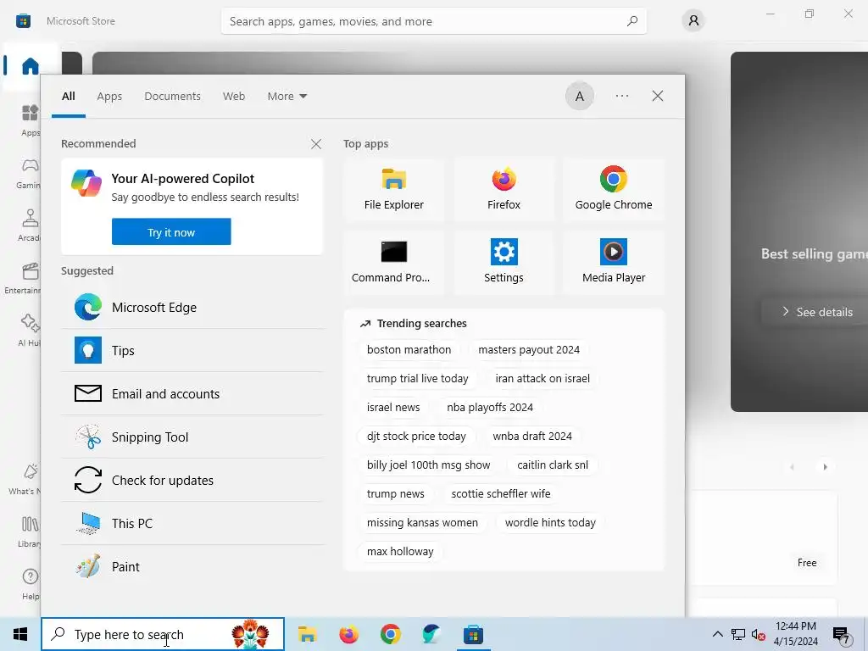This screenshot has width=868, height=651.
Task: Search trending djt stock price today
Action: [x=416, y=437]
